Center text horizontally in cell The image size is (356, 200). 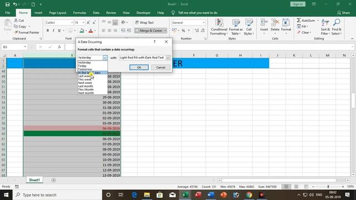109,31
